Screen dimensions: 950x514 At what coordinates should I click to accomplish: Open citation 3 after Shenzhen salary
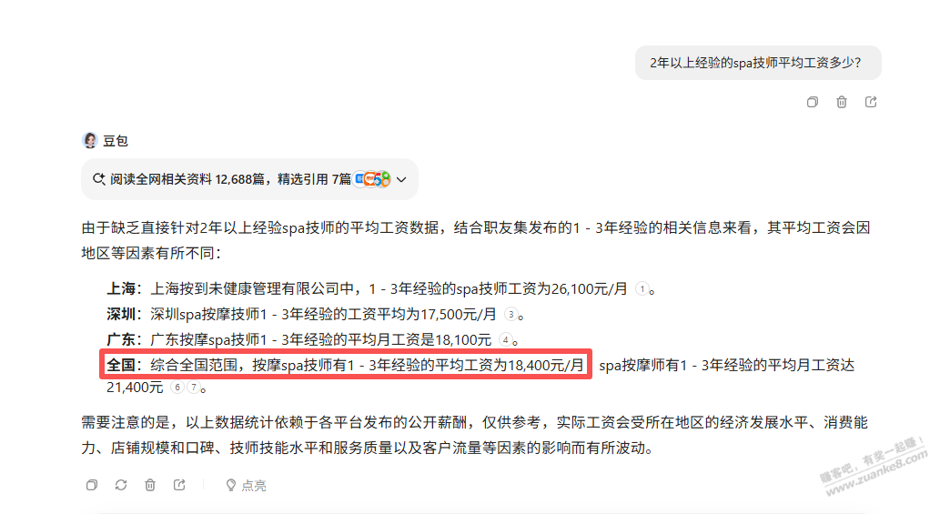pyautogui.click(x=511, y=314)
